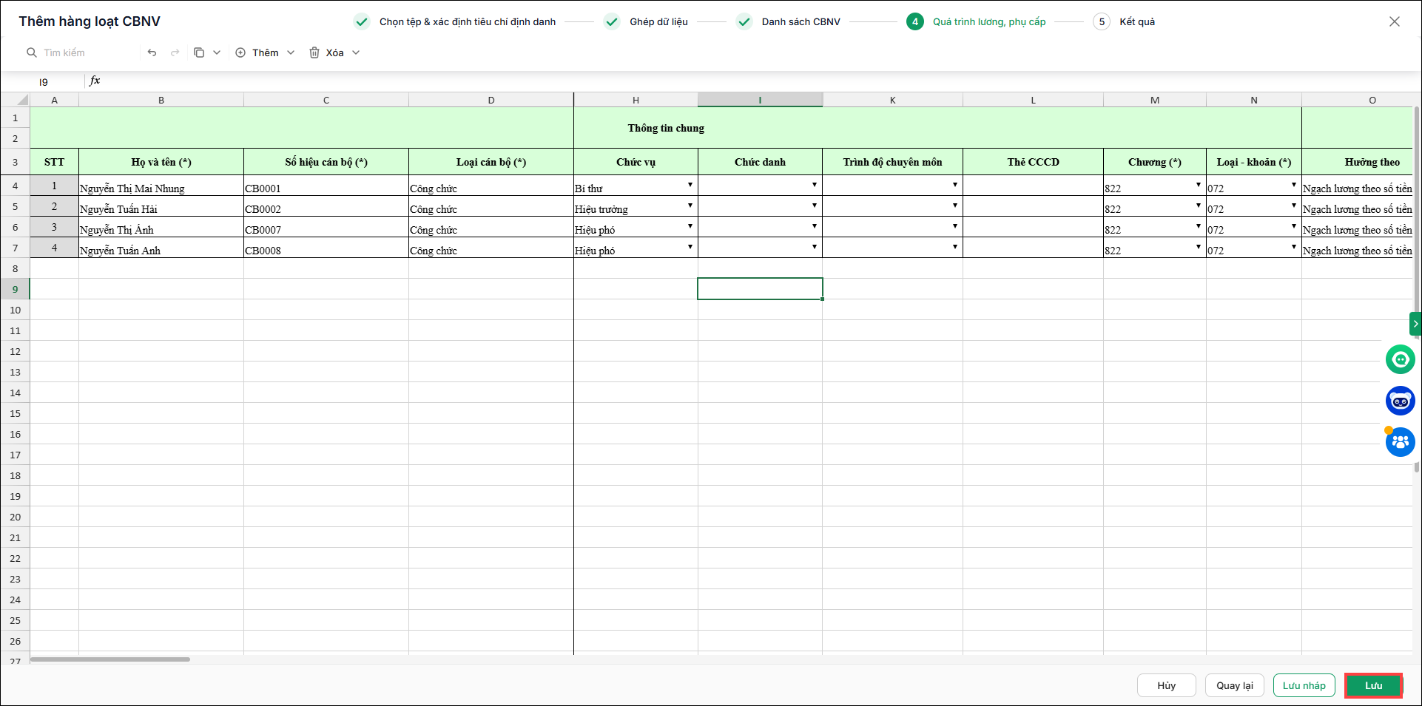Click the undo arrow icon

152,52
